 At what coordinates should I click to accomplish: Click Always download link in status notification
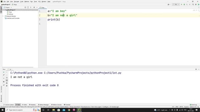75,107
